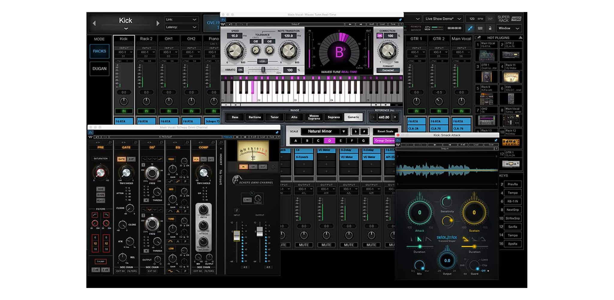Select the flat accidental button
Viewport: 614px width, 300px height.
tap(355, 131)
